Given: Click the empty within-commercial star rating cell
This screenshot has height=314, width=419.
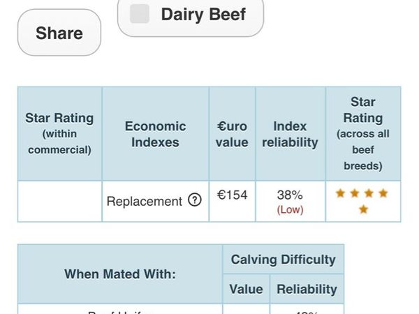Looking at the screenshot, I should (x=59, y=202).
